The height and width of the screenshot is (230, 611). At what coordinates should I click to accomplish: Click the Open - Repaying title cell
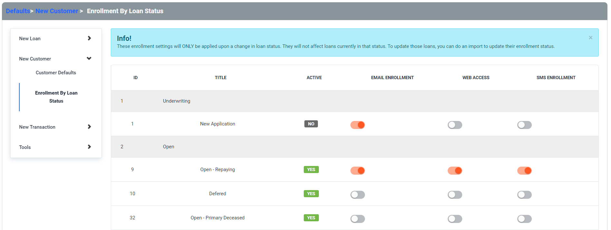pos(217,170)
